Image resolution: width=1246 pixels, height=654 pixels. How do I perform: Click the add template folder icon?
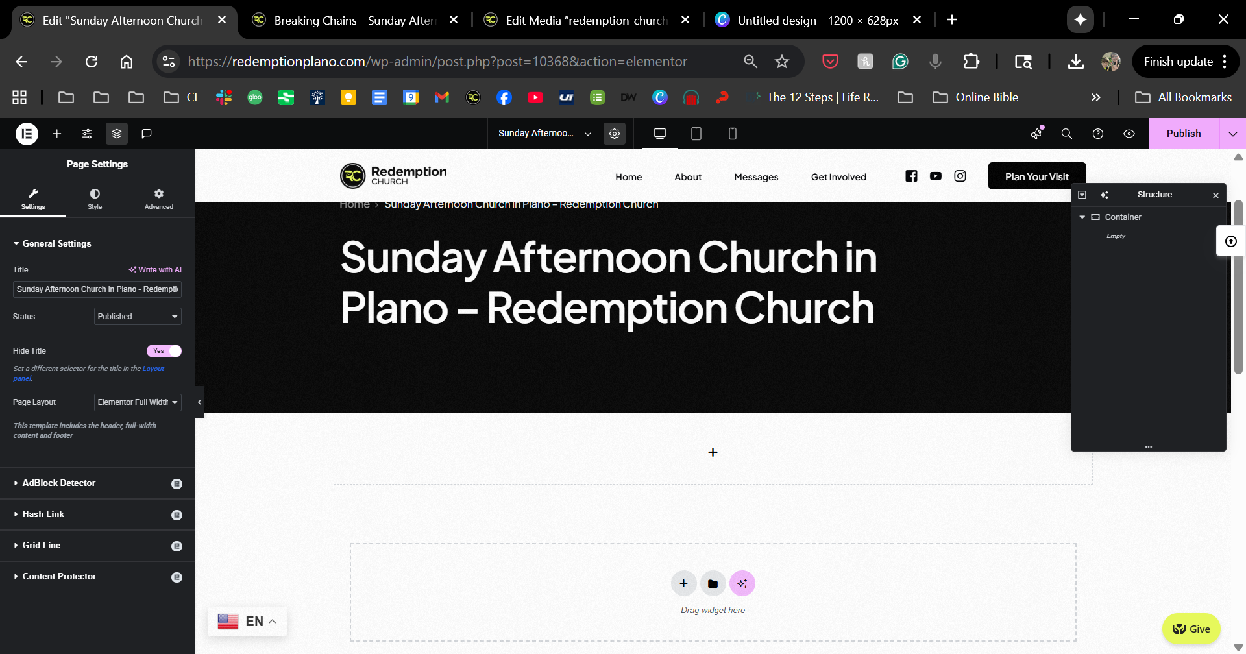point(713,583)
